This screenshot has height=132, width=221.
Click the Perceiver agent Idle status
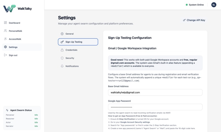(36, 115)
